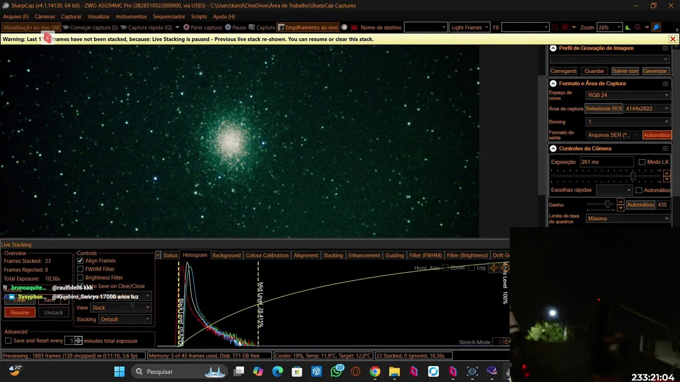Adjust the Exposição slider
This screenshot has width=680, height=382.
(633, 176)
